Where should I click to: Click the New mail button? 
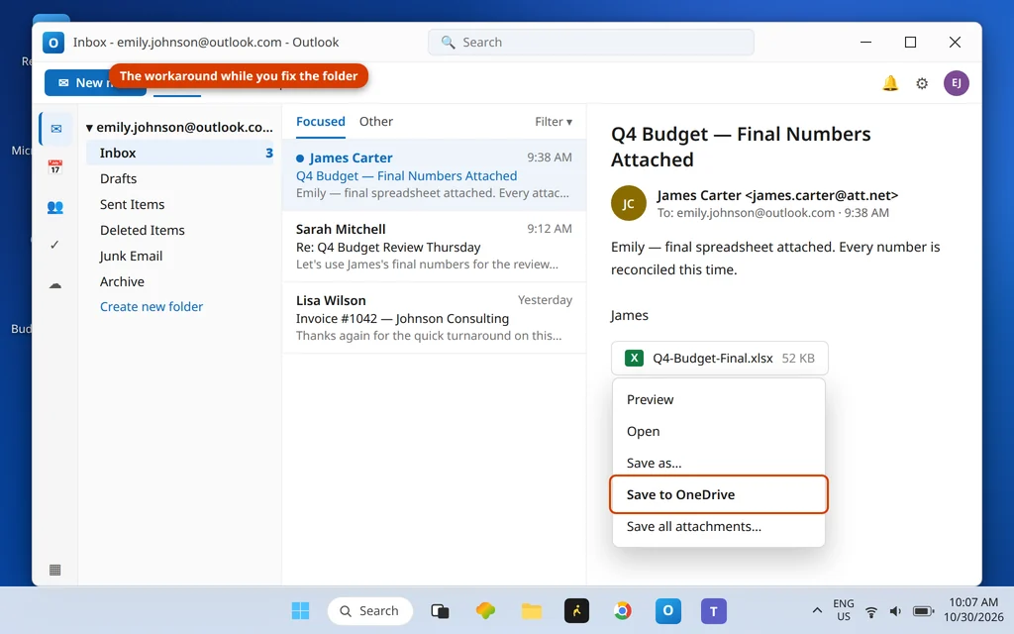95,83
